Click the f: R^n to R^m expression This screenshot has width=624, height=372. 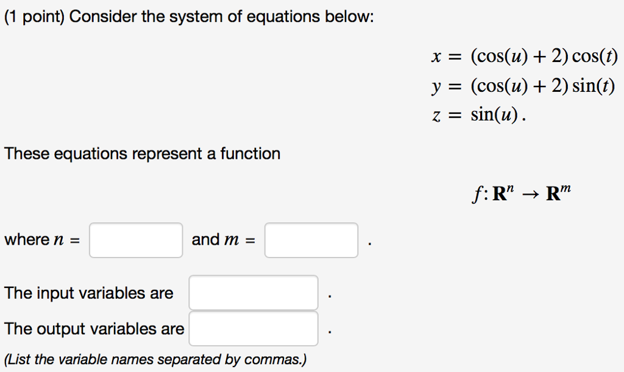521,191
